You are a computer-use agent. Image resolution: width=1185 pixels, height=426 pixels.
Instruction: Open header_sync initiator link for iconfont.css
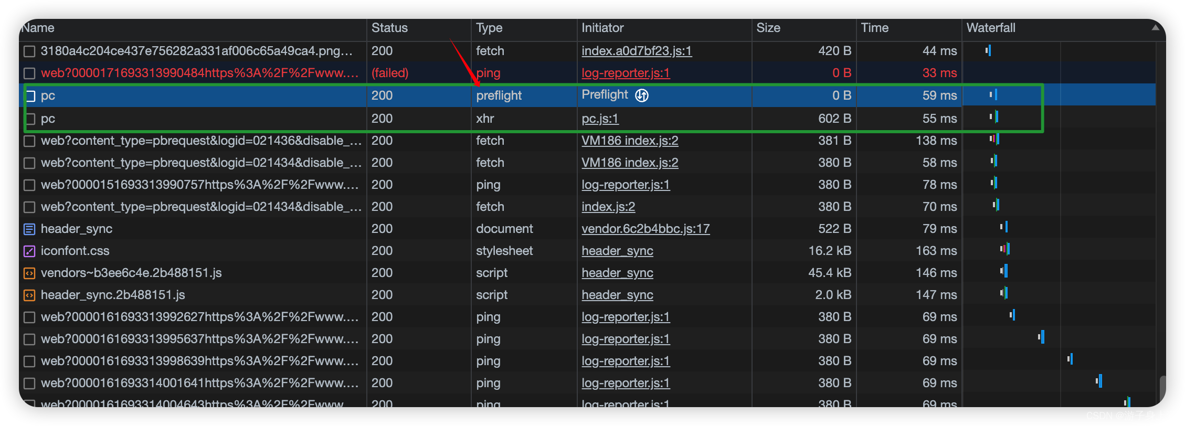[x=617, y=251]
